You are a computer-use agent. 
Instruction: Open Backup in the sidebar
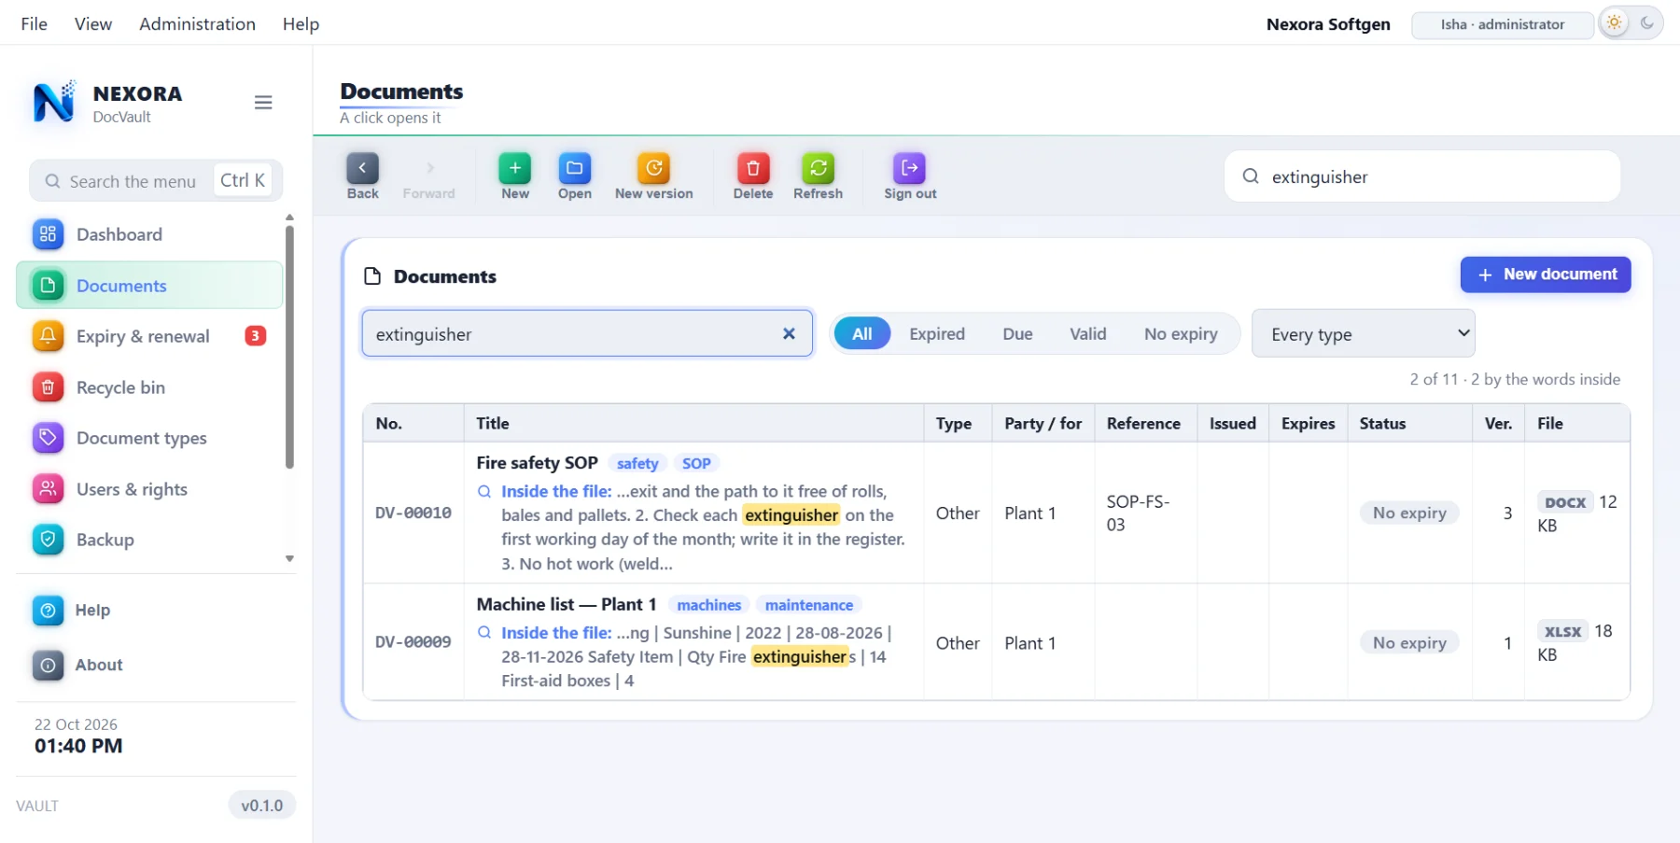[149, 540]
